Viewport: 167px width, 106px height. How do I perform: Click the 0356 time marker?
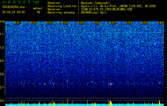pos(97,23)
